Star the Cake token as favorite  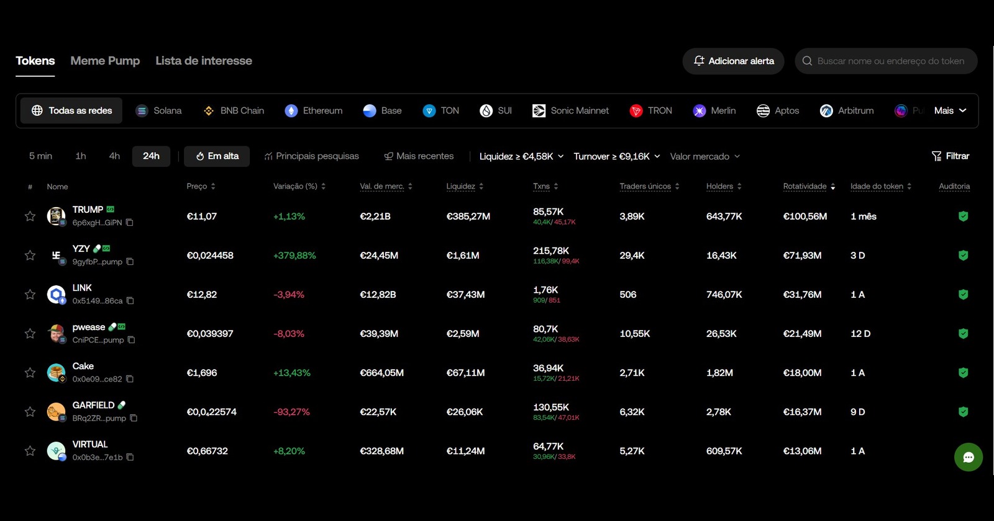30,372
